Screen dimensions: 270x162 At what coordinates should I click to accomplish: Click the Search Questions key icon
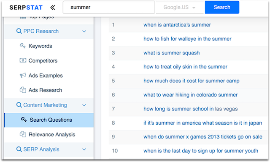(24, 120)
